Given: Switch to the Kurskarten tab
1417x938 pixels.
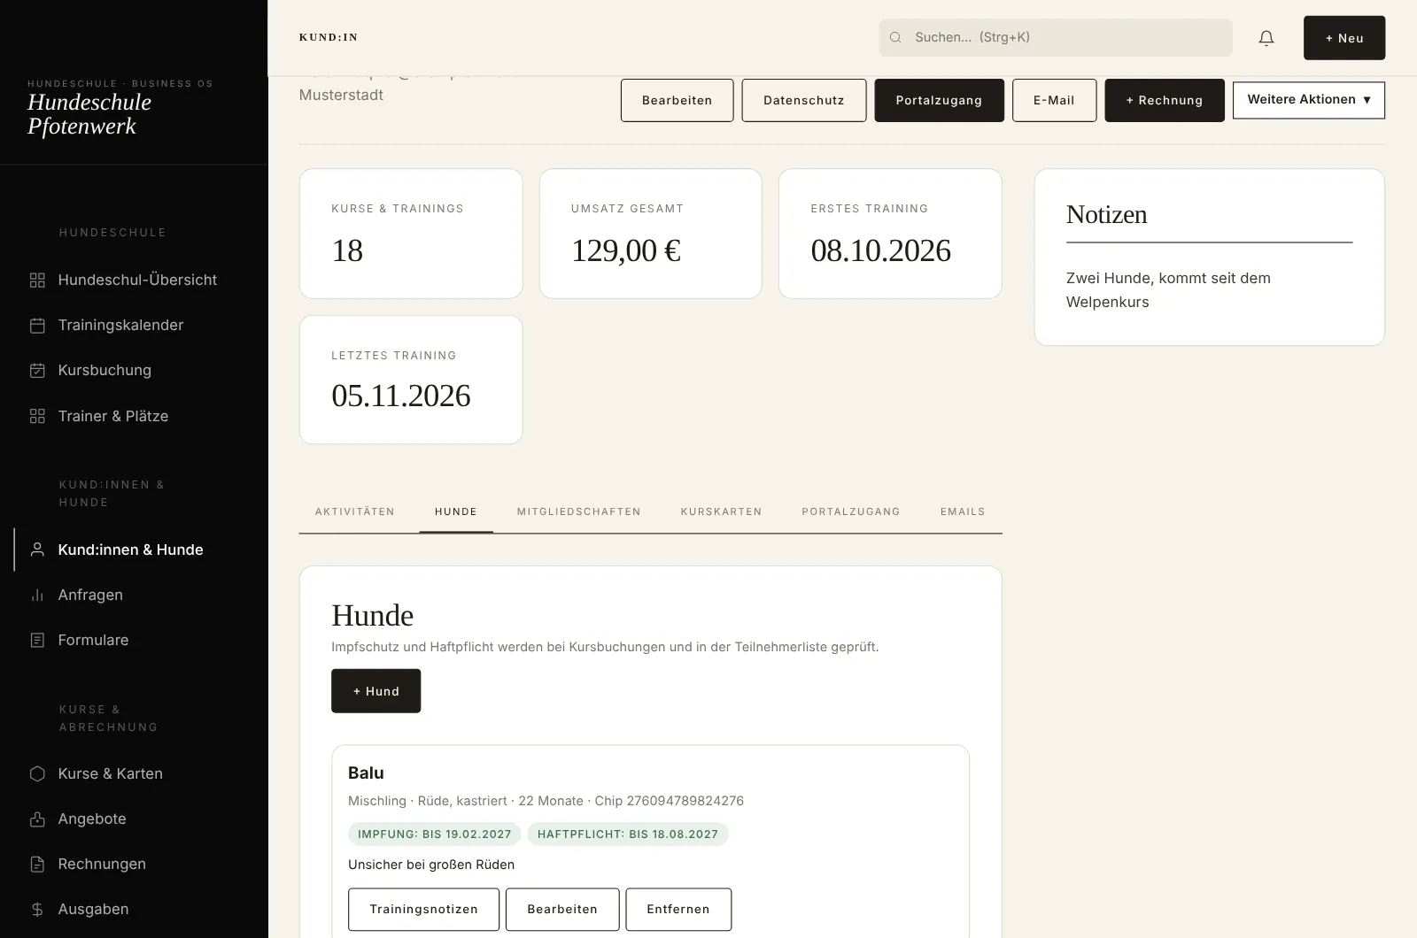Looking at the screenshot, I should coord(722,511).
